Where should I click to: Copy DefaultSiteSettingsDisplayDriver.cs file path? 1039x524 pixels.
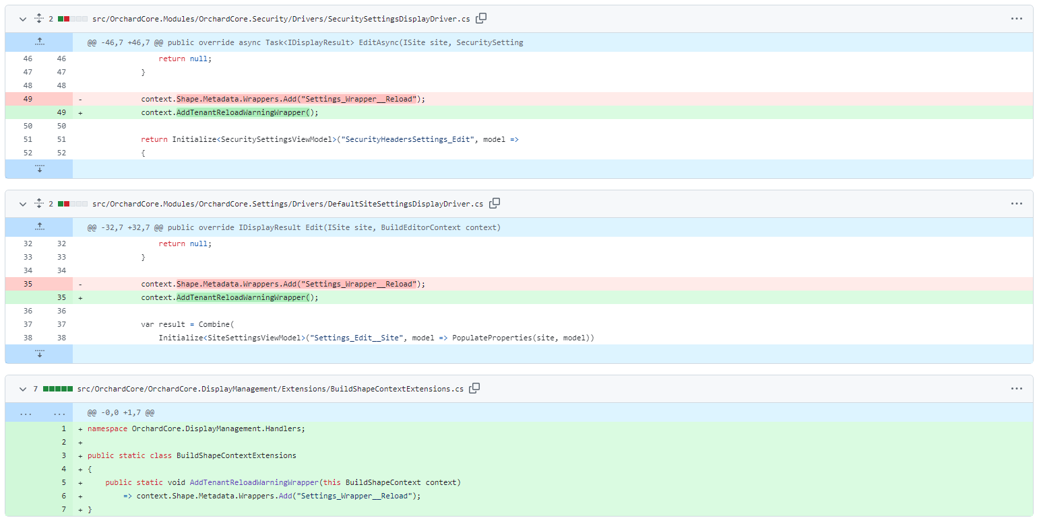coord(495,203)
